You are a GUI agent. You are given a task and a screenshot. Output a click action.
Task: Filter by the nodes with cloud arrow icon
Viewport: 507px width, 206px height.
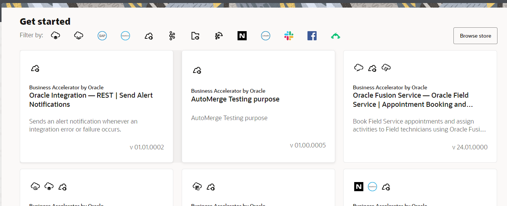(x=219, y=36)
